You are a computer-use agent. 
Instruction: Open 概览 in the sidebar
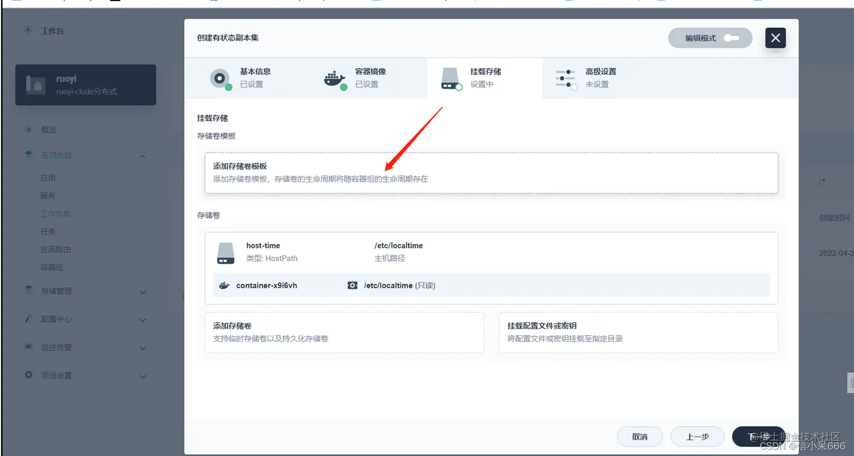[x=49, y=130]
